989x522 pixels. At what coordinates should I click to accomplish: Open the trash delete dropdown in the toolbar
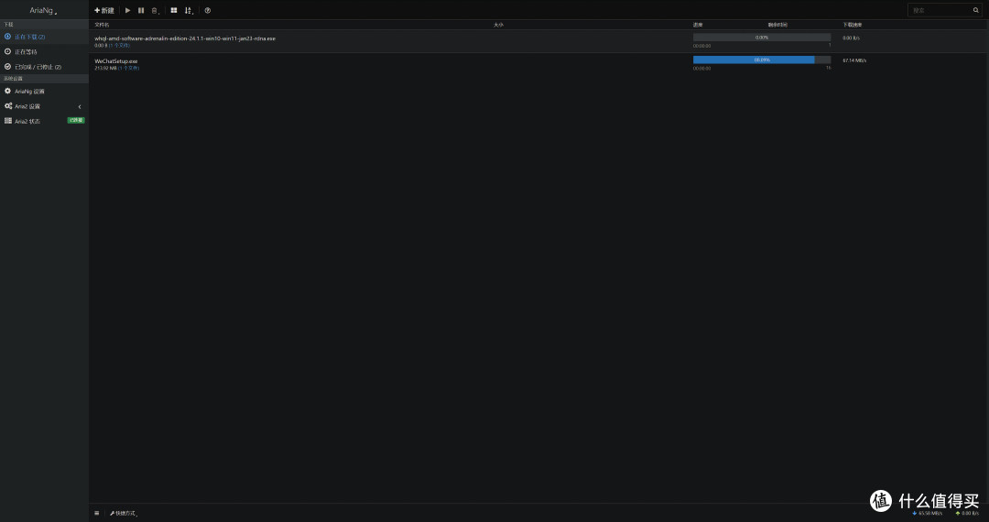(155, 11)
